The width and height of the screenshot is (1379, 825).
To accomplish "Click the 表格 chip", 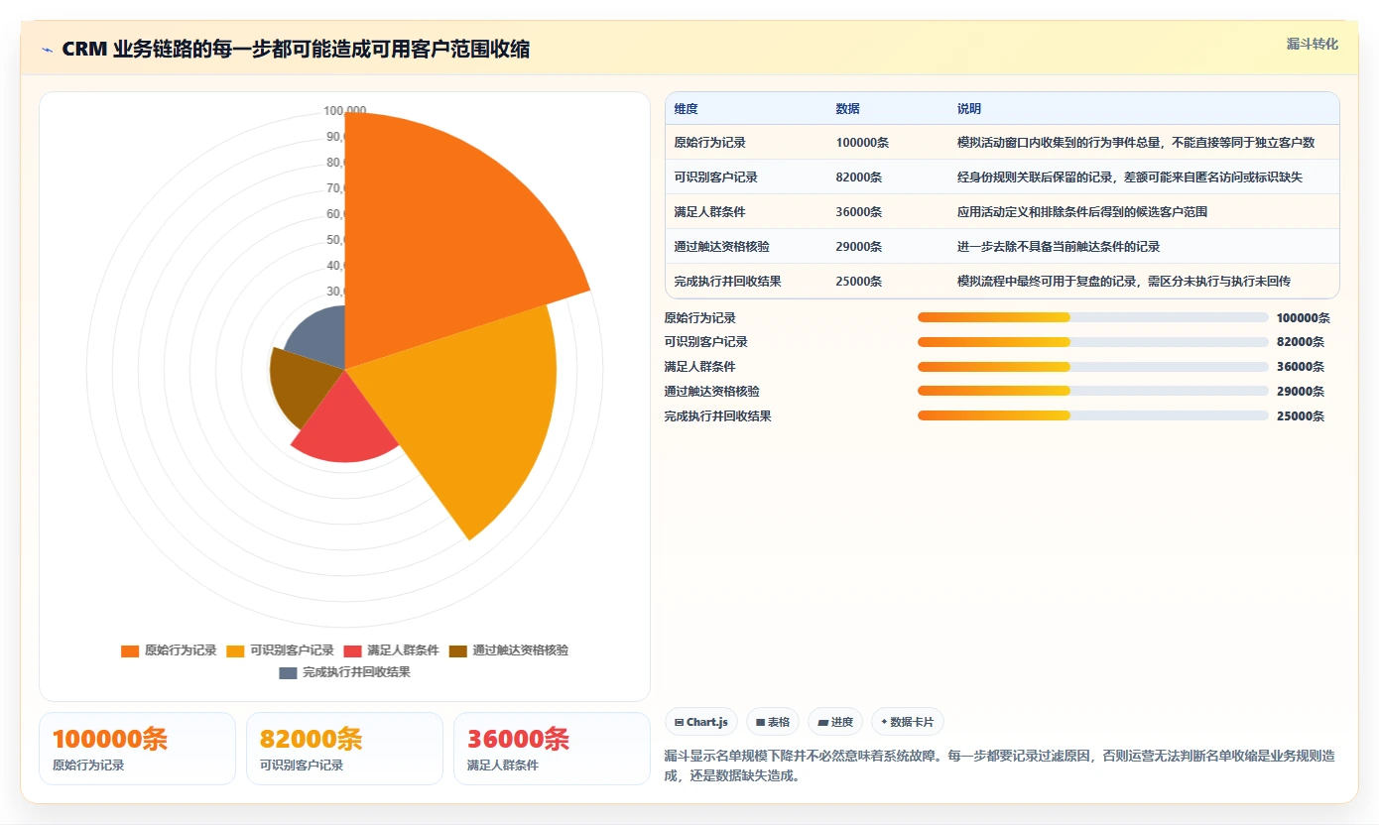I will pyautogui.click(x=773, y=722).
